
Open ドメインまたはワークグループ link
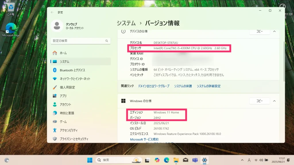click(x=154, y=86)
